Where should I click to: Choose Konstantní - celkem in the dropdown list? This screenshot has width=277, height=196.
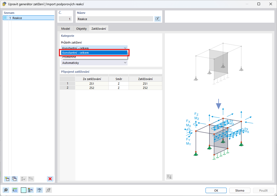click(x=94, y=53)
